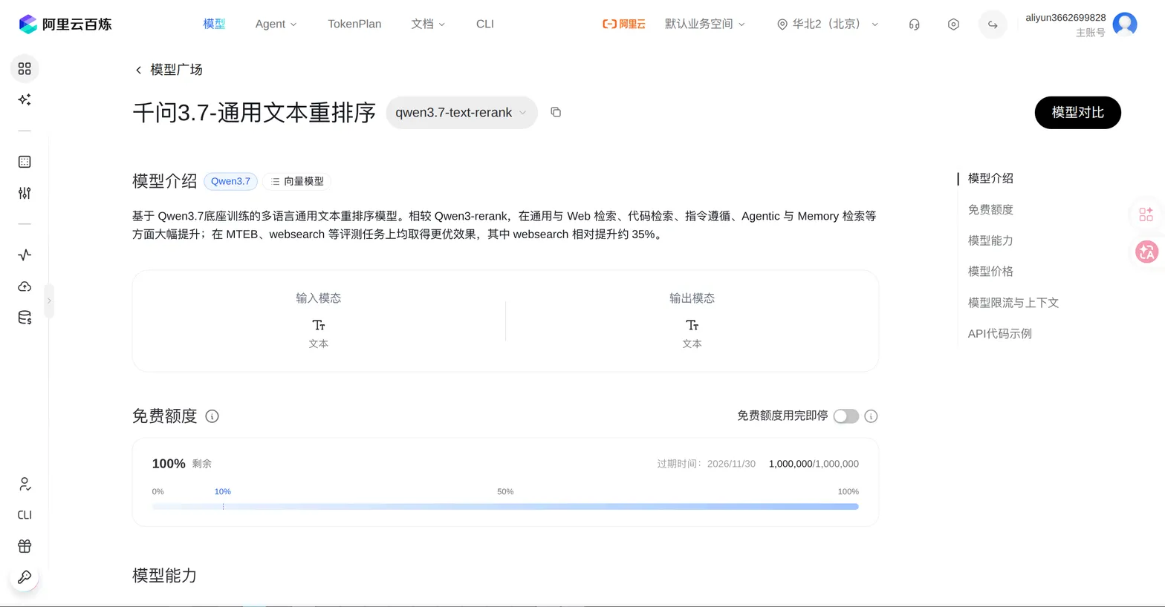Click the 文本 output modality icon
1165x607 pixels.
[692, 326]
